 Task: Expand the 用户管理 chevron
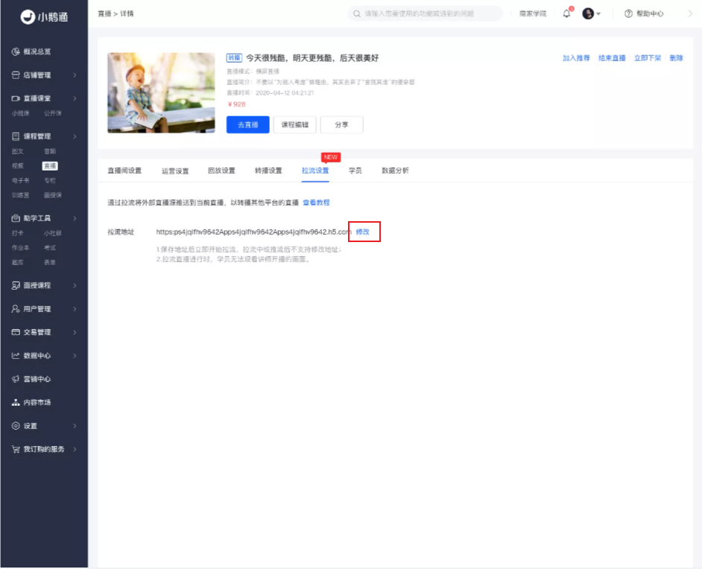(x=75, y=308)
